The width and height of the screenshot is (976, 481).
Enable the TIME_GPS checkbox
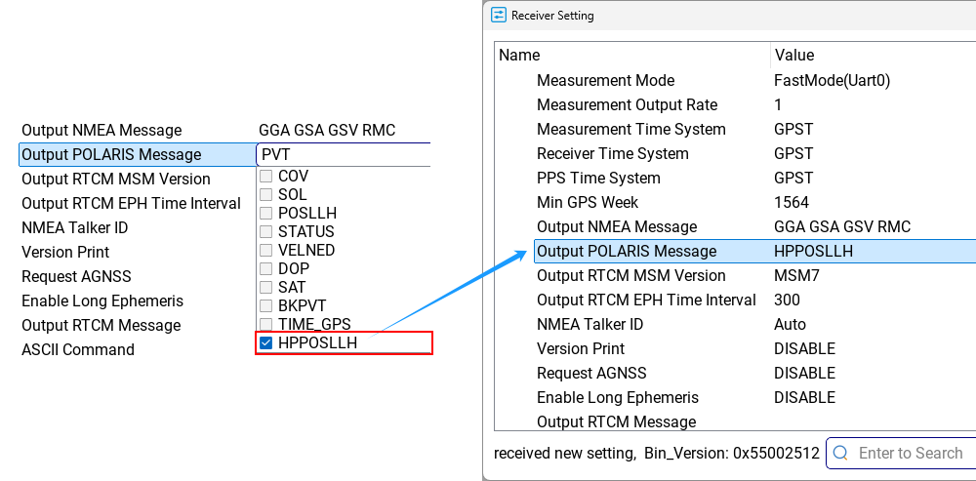click(x=266, y=324)
